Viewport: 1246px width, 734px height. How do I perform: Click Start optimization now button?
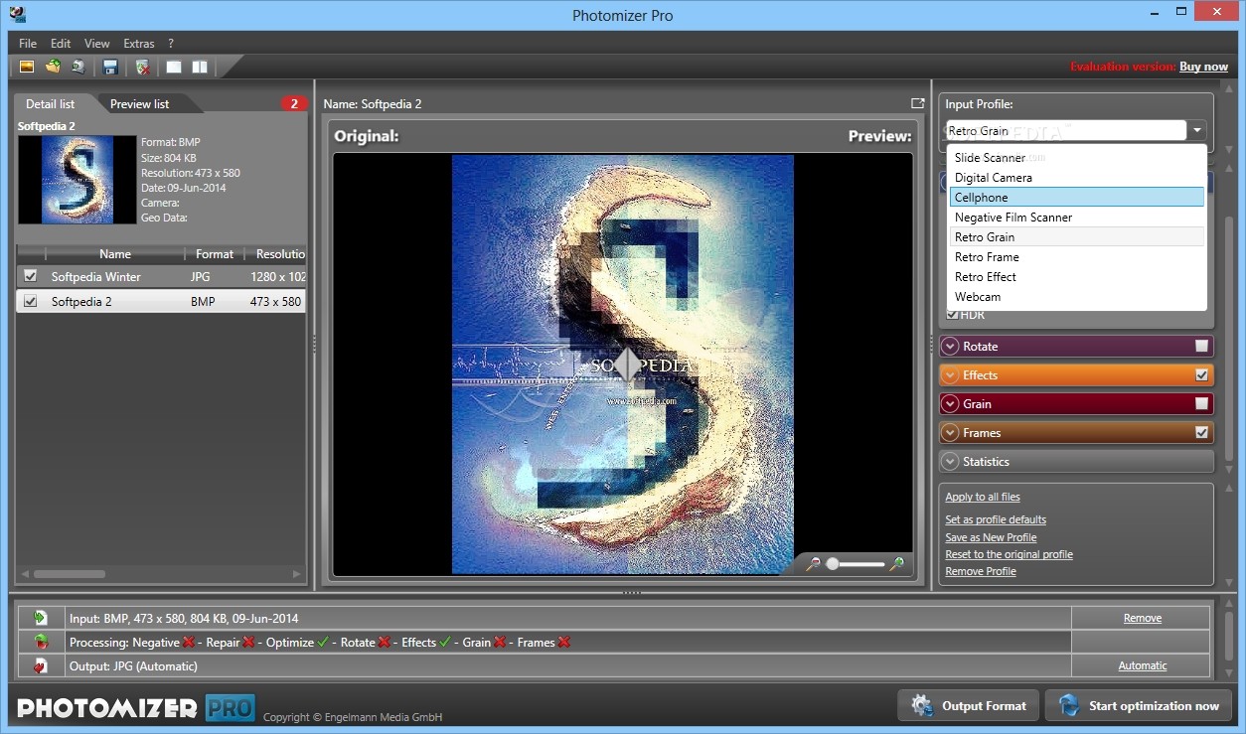[x=1139, y=705]
